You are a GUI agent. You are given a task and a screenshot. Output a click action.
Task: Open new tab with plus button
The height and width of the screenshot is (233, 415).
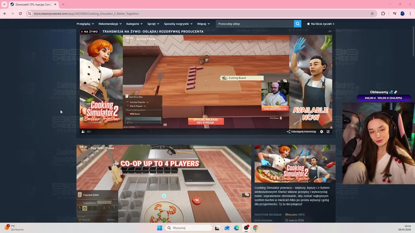[x=63, y=5]
